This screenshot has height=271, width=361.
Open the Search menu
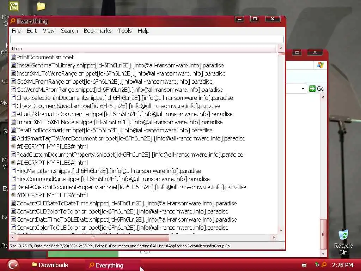(x=69, y=31)
